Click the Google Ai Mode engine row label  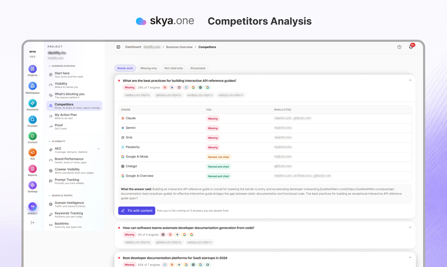137,157
